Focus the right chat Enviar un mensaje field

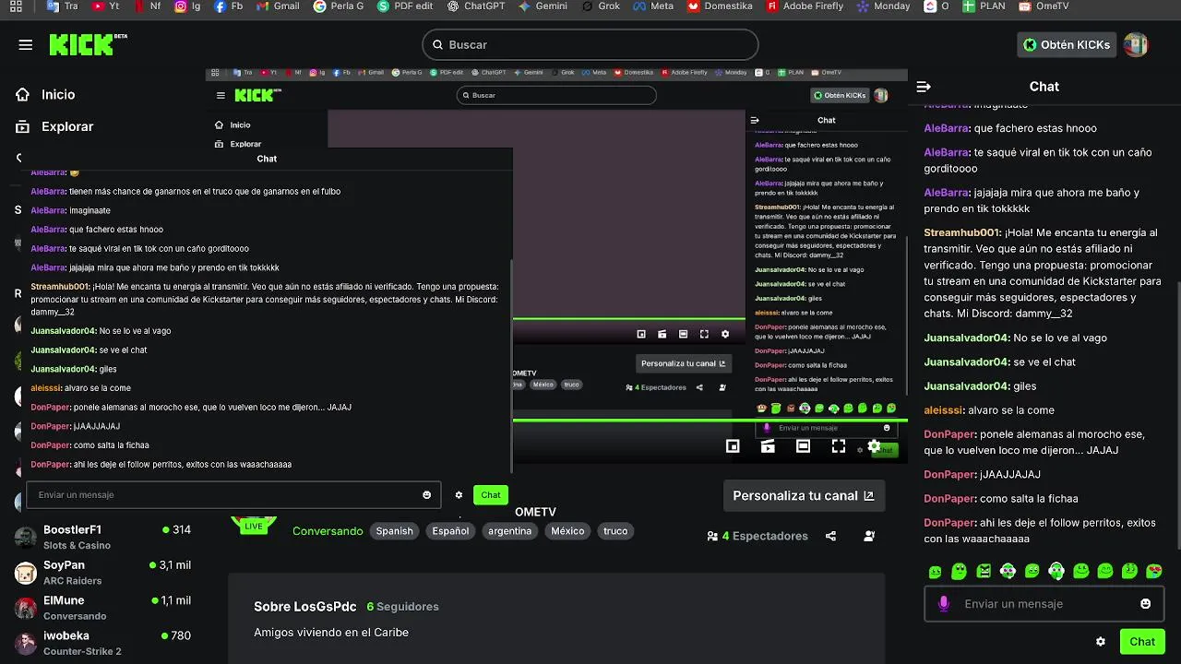1044,604
